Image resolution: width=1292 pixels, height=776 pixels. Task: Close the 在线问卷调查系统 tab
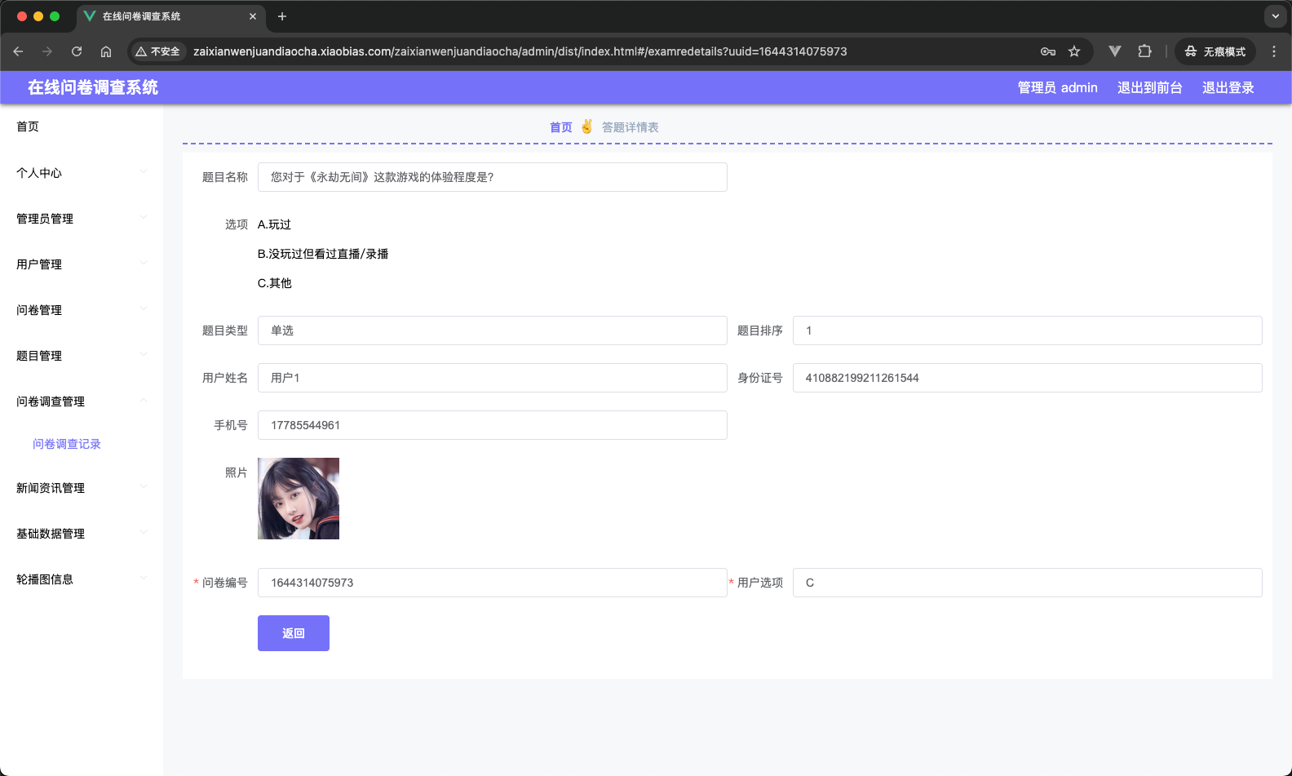coord(253,16)
